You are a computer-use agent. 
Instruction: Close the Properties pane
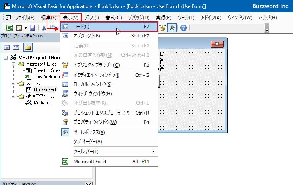pos(89,184)
